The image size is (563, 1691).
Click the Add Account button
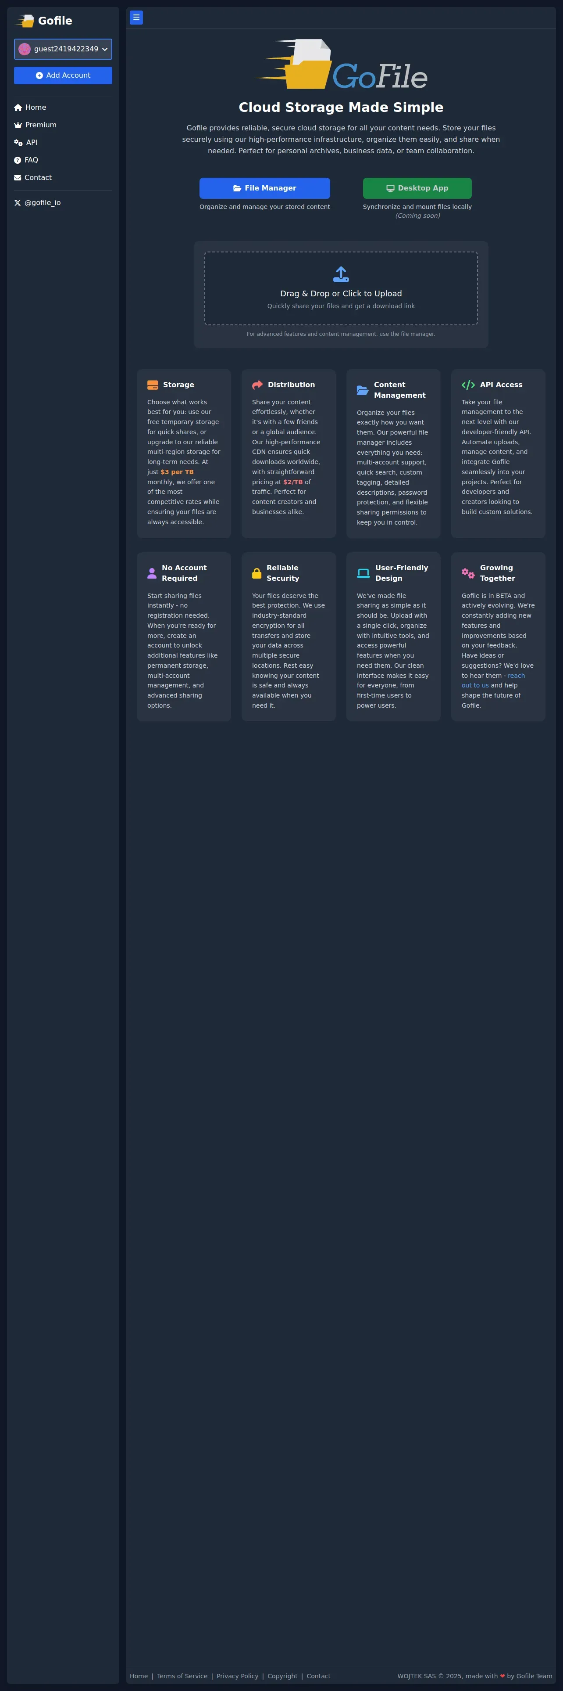(63, 76)
